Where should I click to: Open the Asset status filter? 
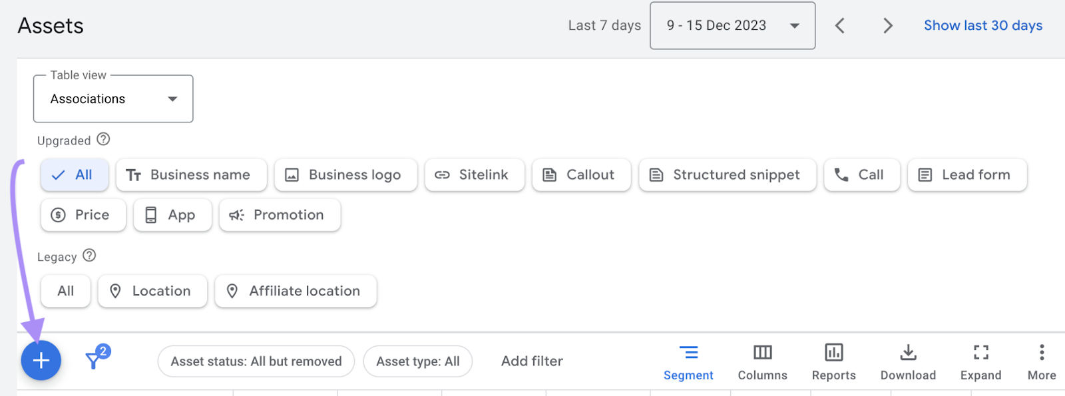click(256, 361)
